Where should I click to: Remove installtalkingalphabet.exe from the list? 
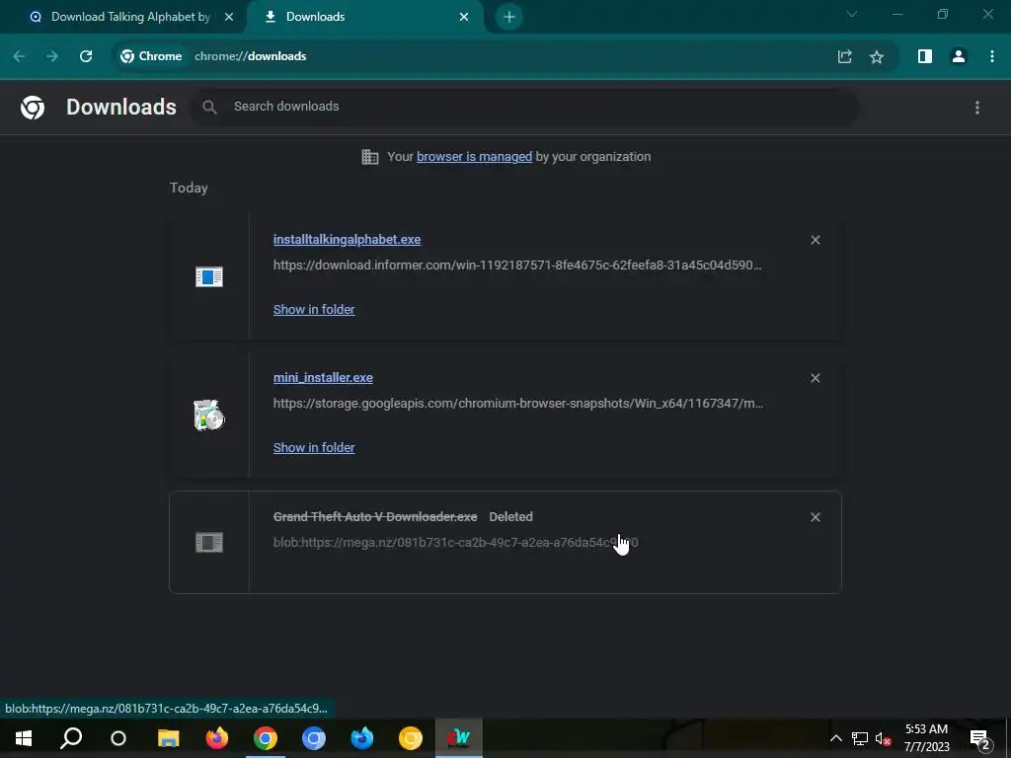(x=815, y=240)
